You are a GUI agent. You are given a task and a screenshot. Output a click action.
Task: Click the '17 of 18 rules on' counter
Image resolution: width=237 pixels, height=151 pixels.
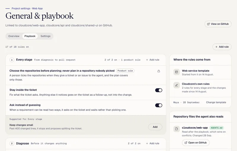tap(17, 47)
